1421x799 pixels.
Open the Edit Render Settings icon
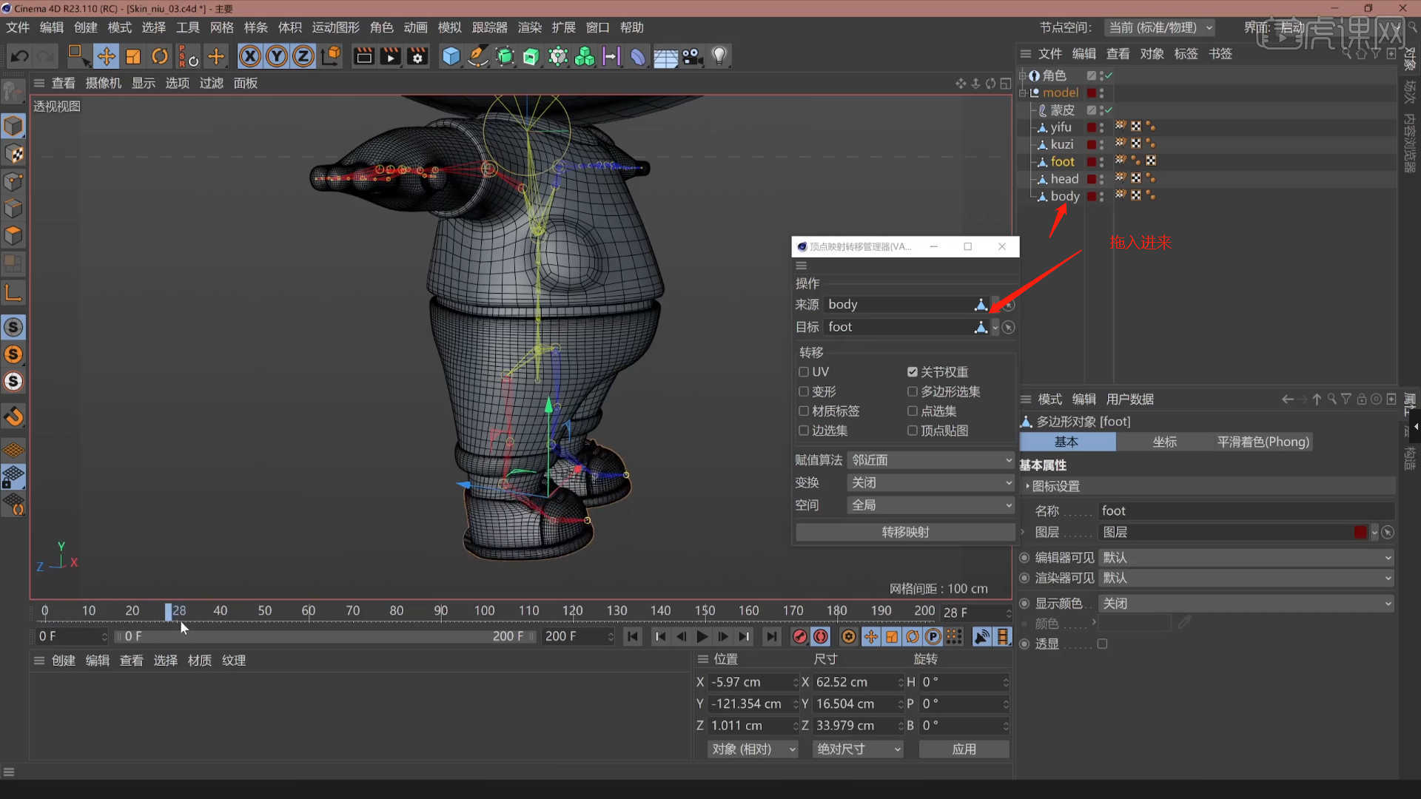pyautogui.click(x=417, y=55)
